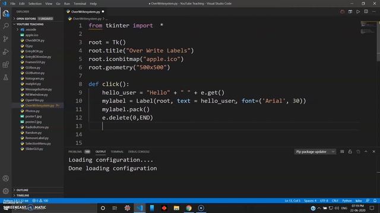Open the Run and Debug view

pyautogui.click(x=6, y=51)
